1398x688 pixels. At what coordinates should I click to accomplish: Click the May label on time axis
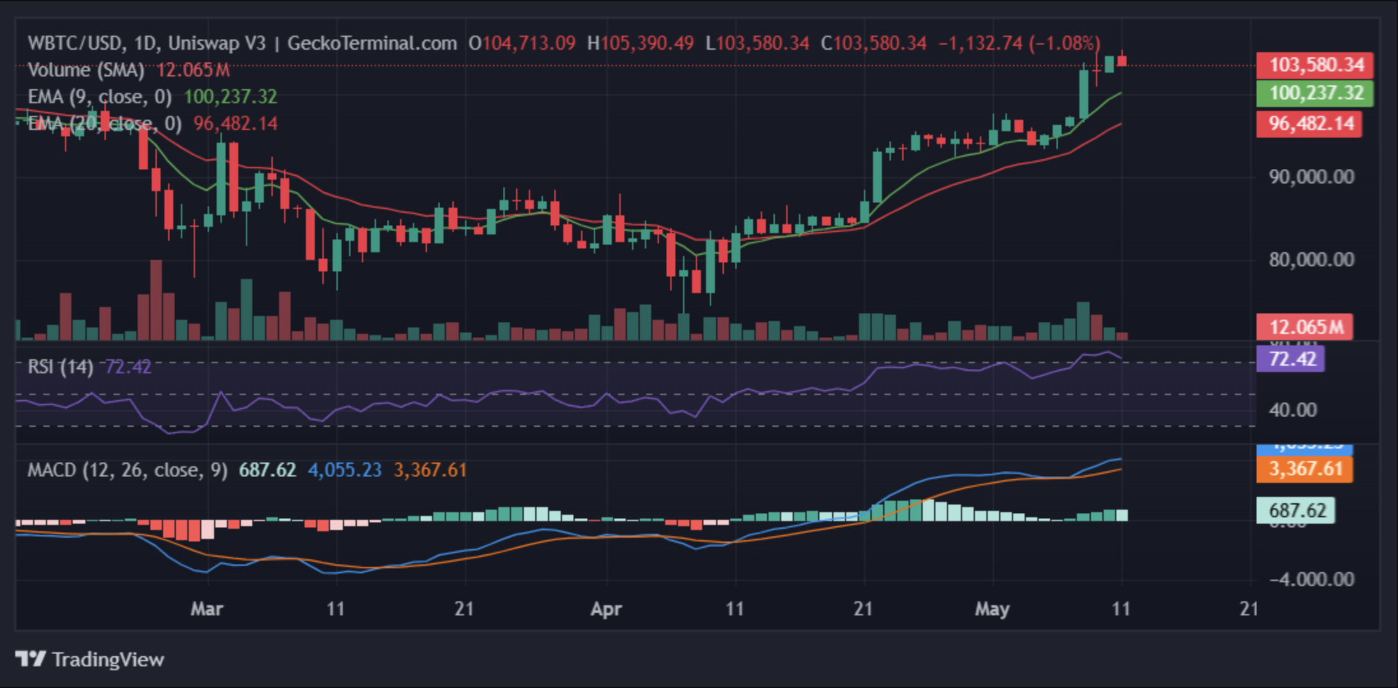point(992,609)
